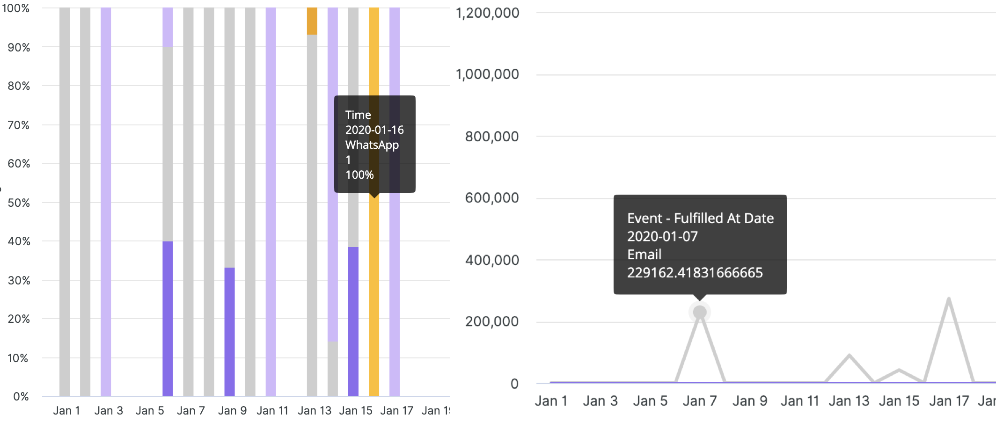Click the gray upper segment of Jan 9 bar
This screenshot has height=422, width=996.
[229, 138]
